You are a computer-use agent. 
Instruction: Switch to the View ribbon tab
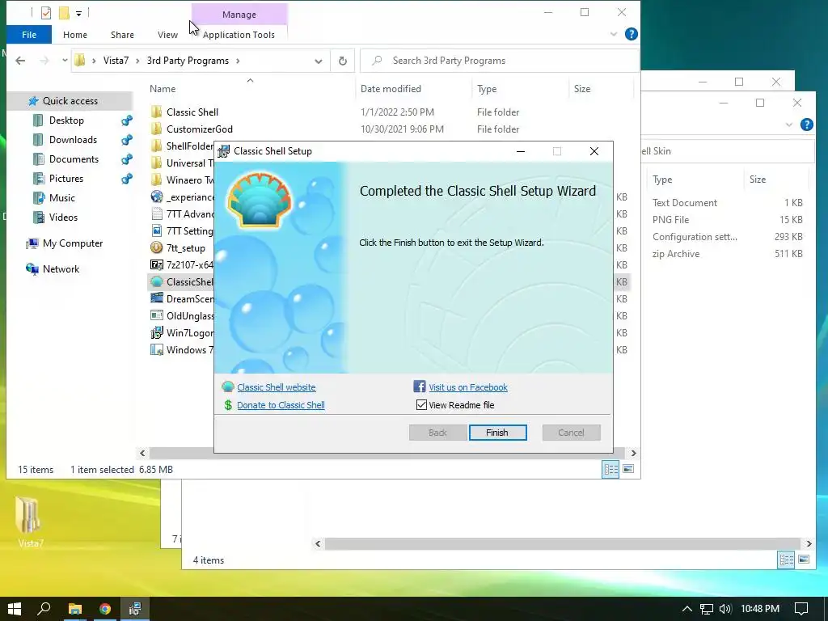click(x=167, y=35)
